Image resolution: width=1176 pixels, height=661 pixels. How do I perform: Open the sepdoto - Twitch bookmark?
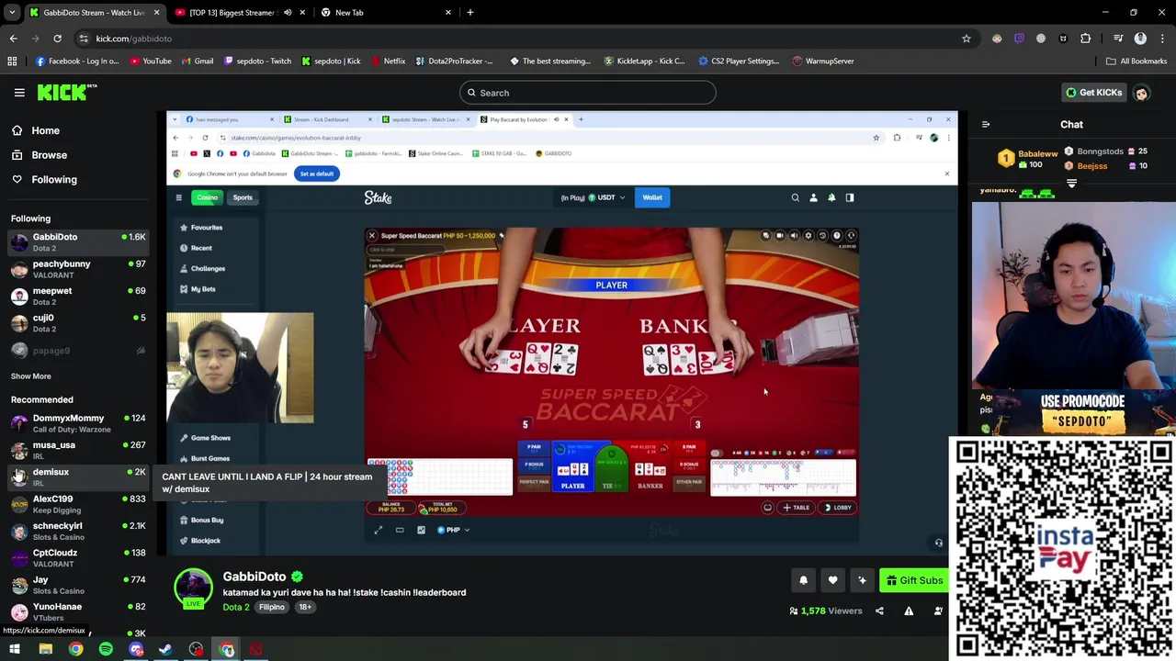257,62
